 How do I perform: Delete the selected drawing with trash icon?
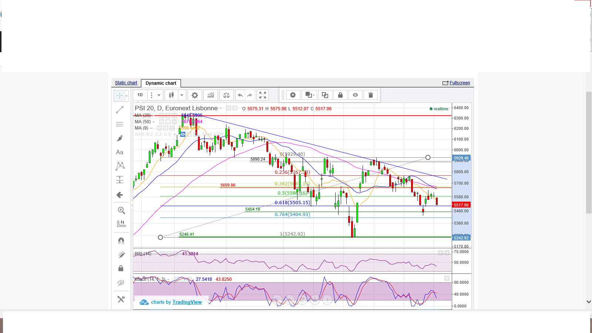pos(371,95)
